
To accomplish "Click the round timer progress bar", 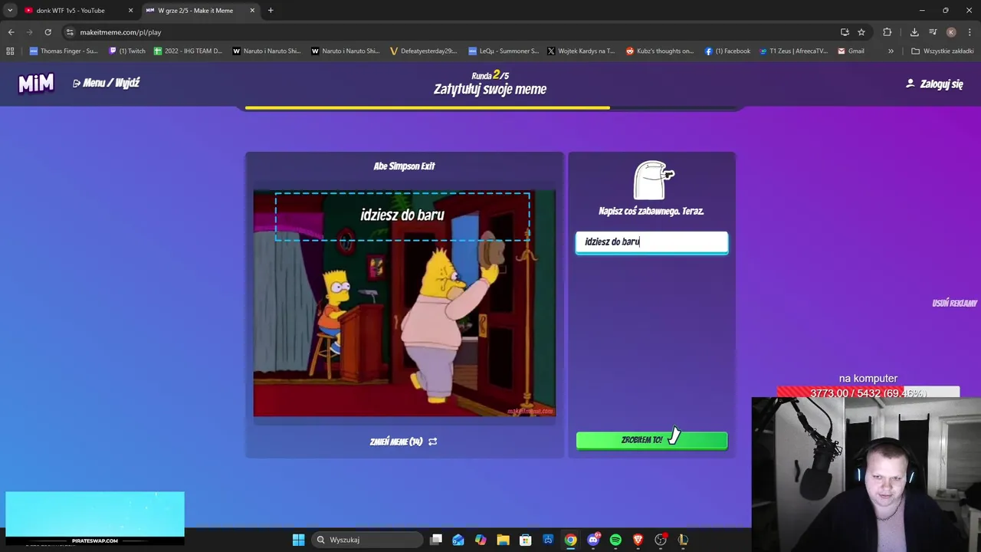I will [x=490, y=108].
